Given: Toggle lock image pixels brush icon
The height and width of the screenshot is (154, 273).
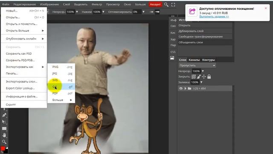Looking at the screenshot, I should pyautogui.click(x=199, y=77).
